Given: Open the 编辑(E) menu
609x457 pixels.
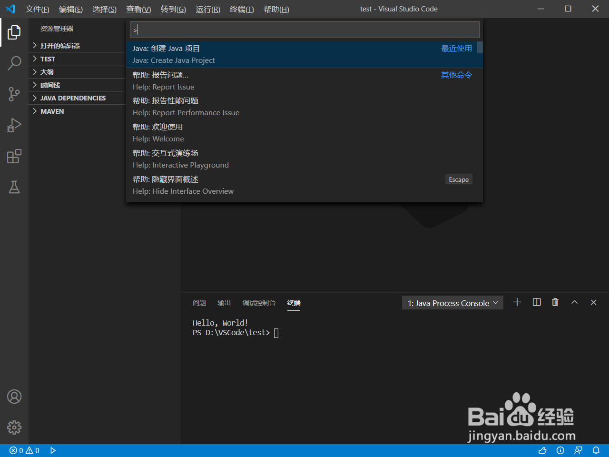Looking at the screenshot, I should click(x=71, y=9).
